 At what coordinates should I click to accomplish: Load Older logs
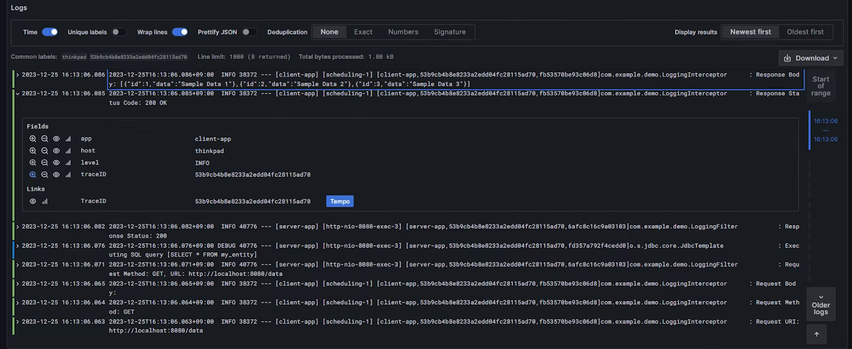point(820,304)
